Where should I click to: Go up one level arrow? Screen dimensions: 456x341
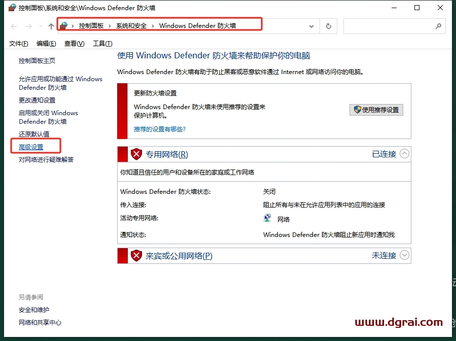[51, 26]
